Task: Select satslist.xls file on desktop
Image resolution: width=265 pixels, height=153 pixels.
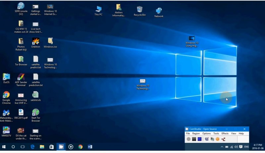Action: point(35,96)
